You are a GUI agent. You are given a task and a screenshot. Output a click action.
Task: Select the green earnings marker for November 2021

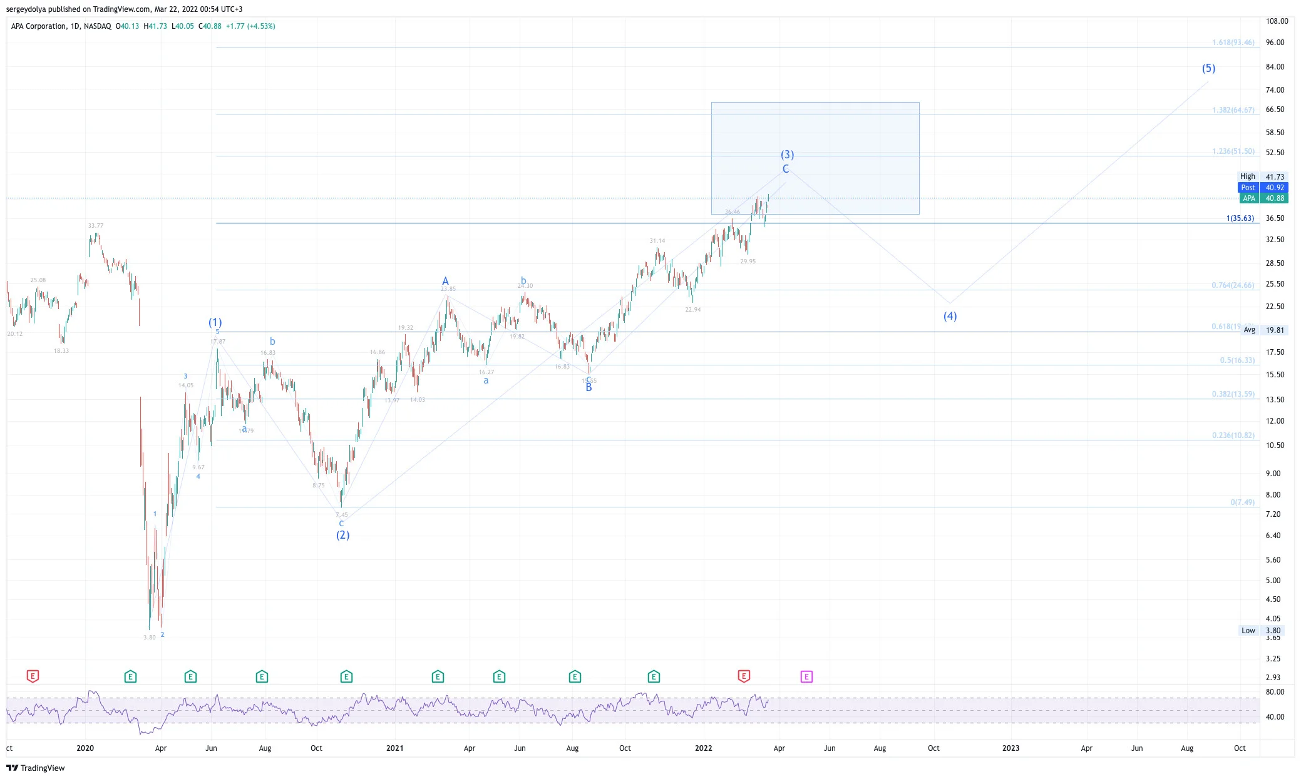click(654, 676)
